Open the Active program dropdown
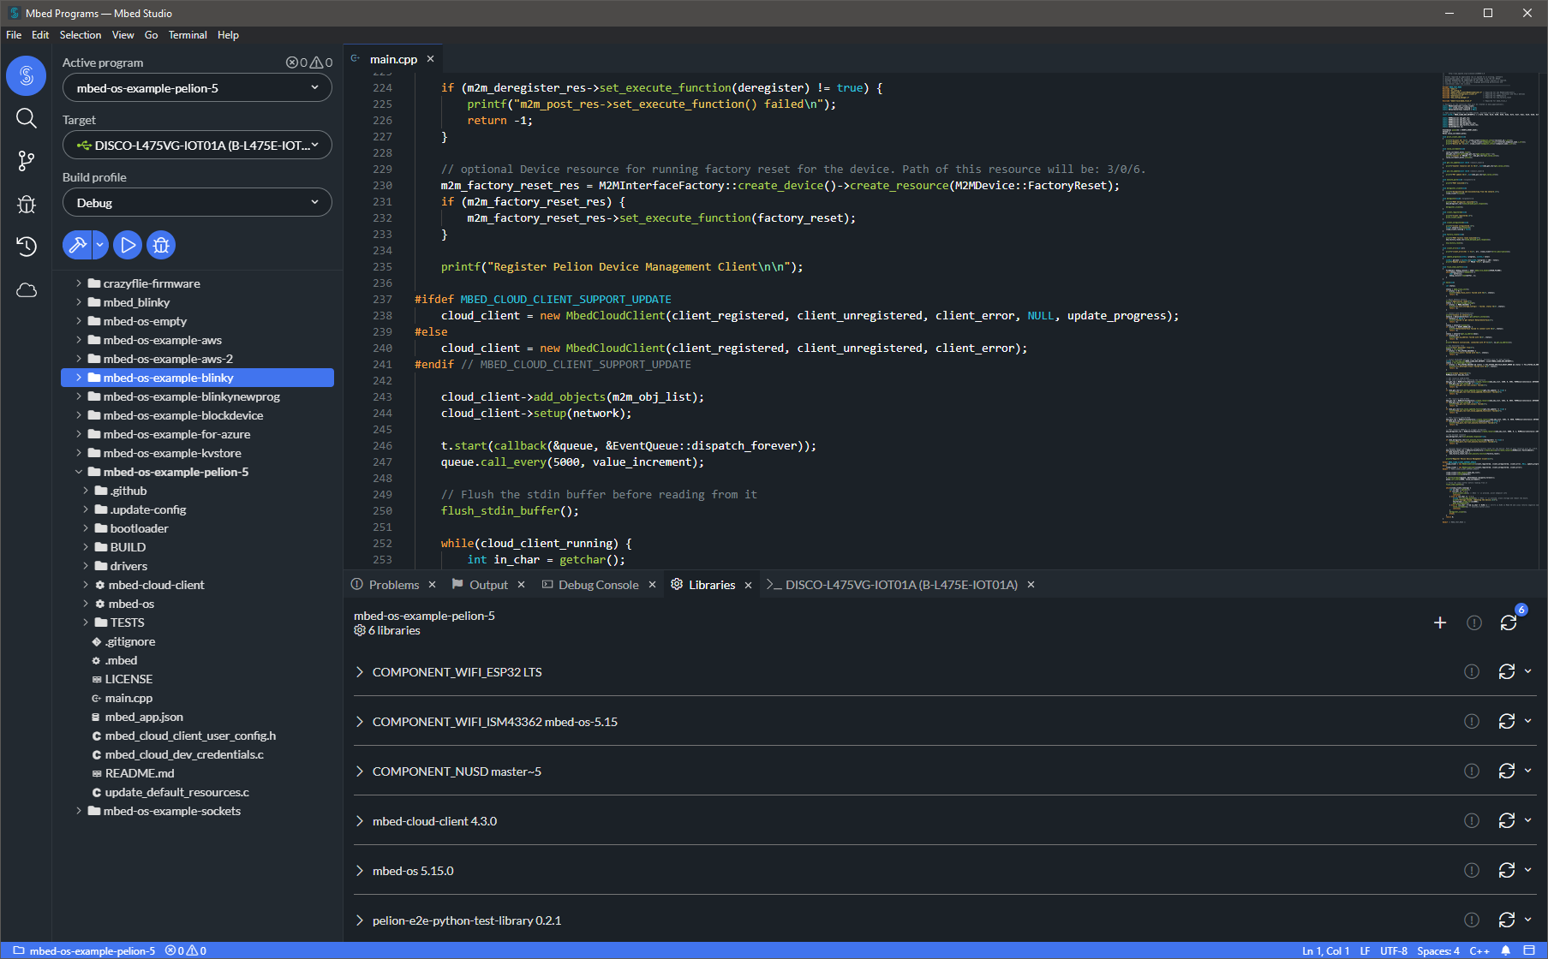This screenshot has width=1548, height=959. [197, 87]
